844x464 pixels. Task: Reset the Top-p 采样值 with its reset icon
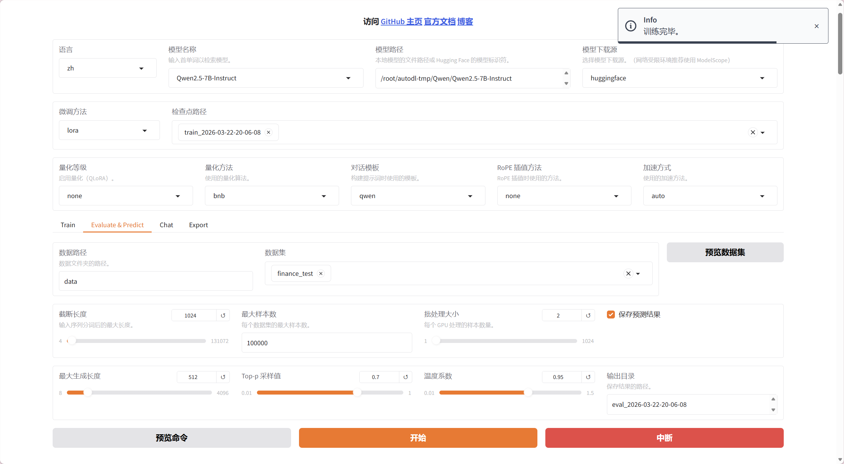click(406, 377)
